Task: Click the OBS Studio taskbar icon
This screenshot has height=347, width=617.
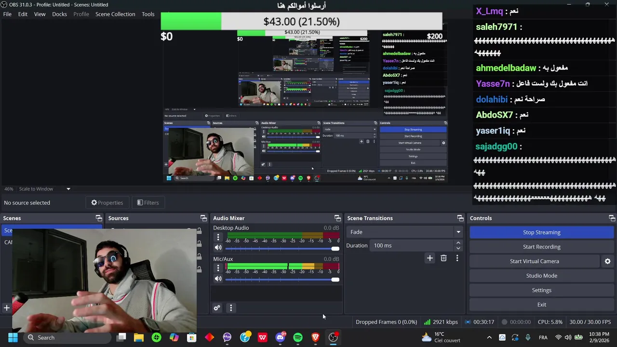Action: 333,337
